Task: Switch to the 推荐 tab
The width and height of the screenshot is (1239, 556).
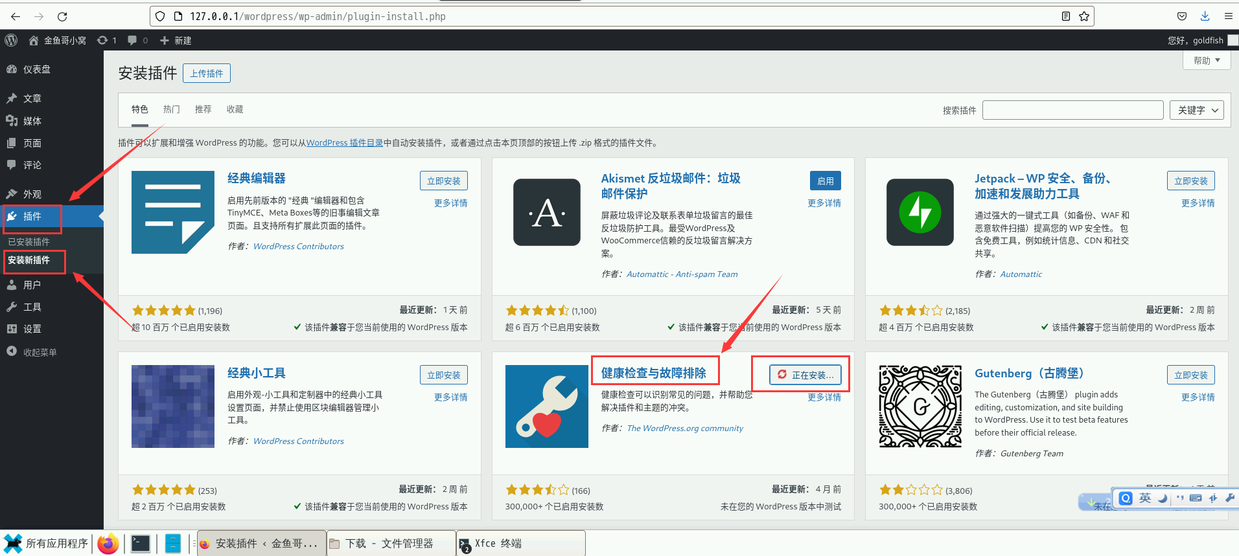Action: point(203,109)
